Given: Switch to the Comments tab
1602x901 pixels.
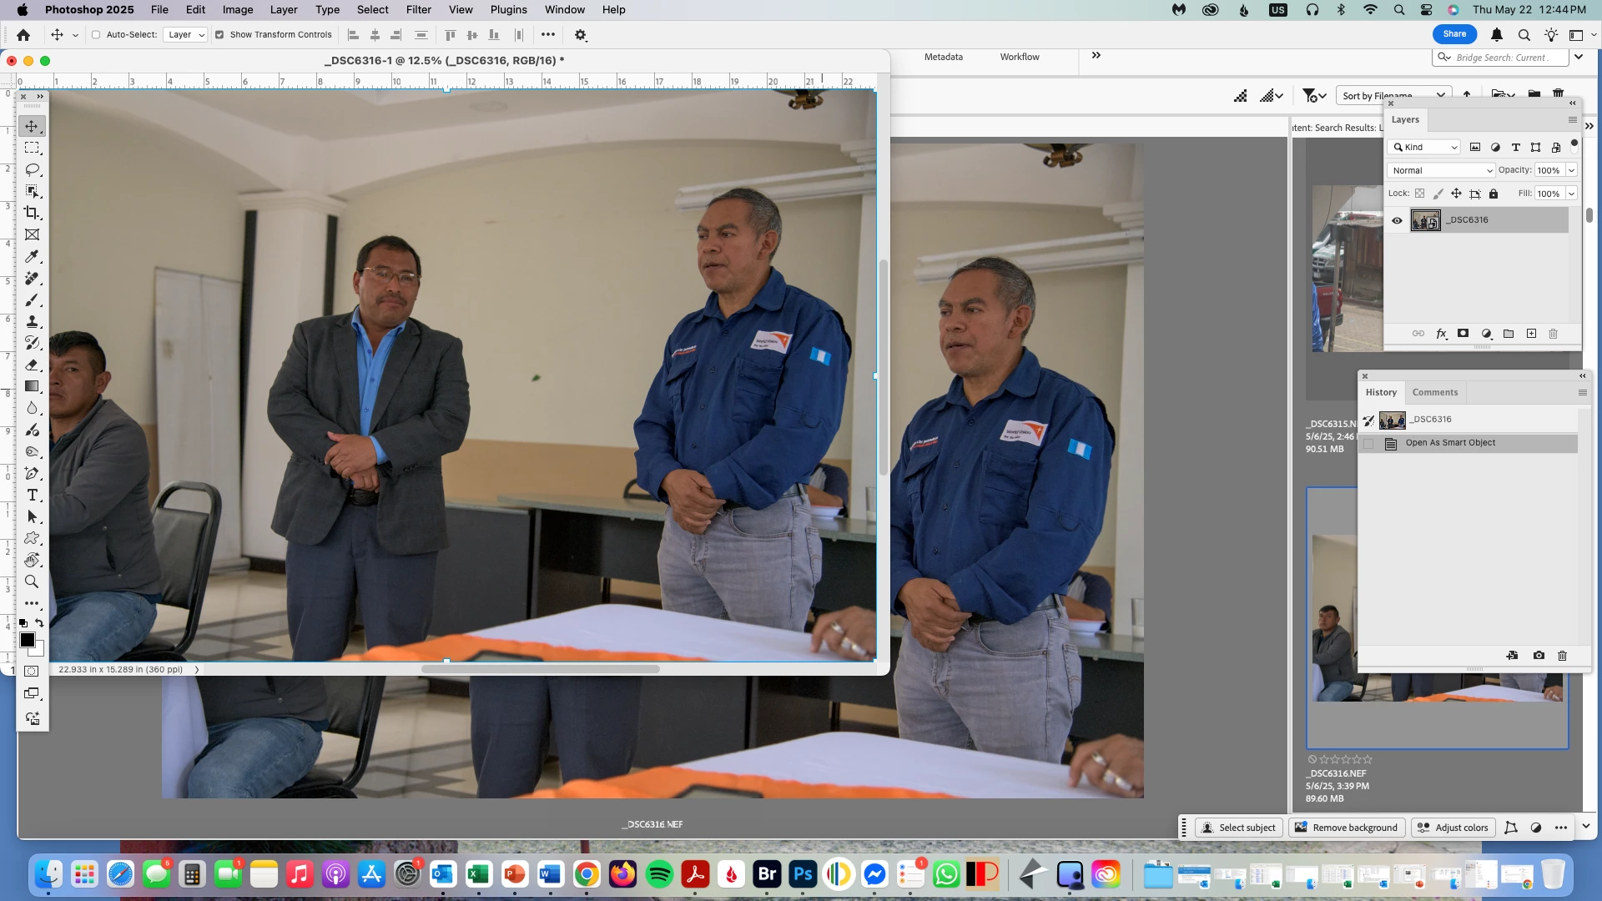Looking at the screenshot, I should pyautogui.click(x=1434, y=392).
